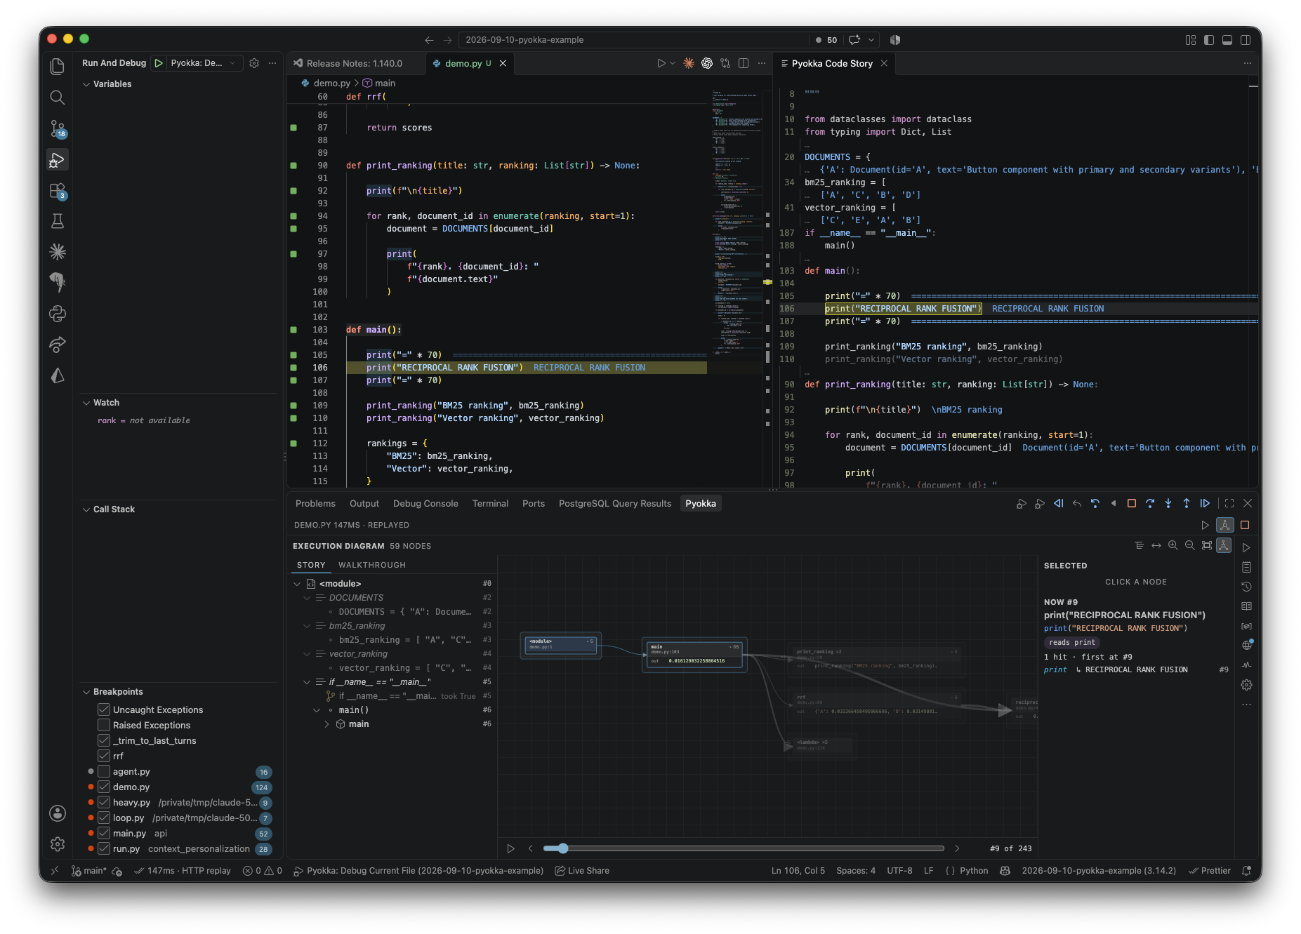
Task: Open the Search view in activity bar
Action: click(x=58, y=98)
